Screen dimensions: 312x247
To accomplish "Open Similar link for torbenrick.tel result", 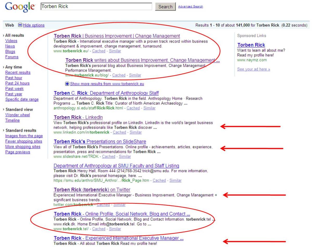I will pyautogui.click(x=115, y=229).
